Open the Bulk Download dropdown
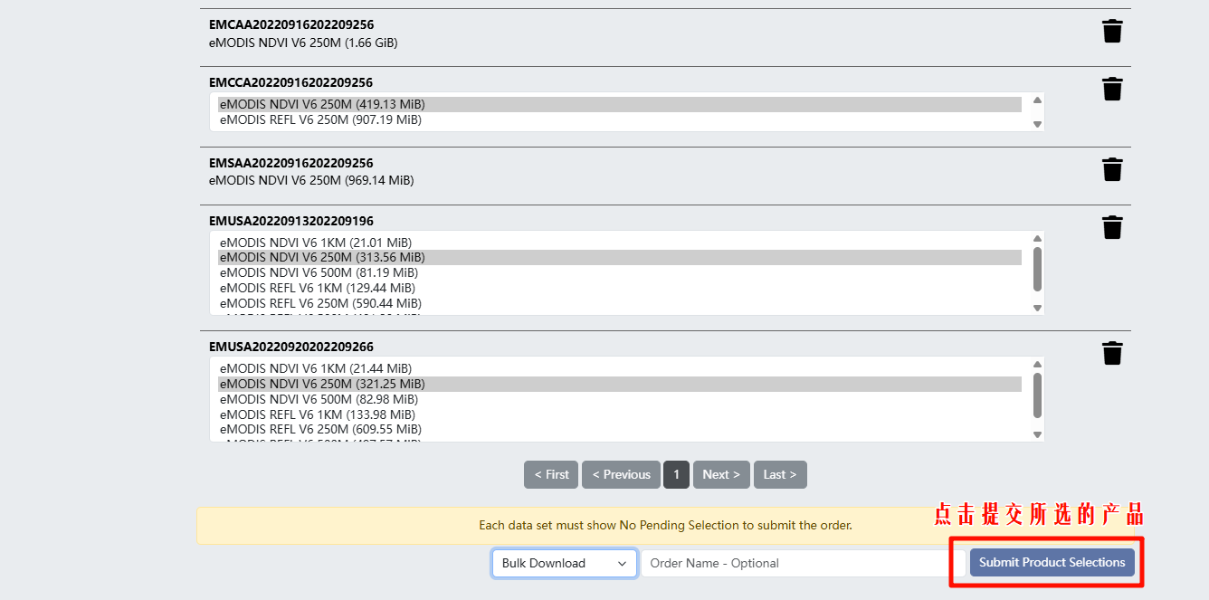 565,563
